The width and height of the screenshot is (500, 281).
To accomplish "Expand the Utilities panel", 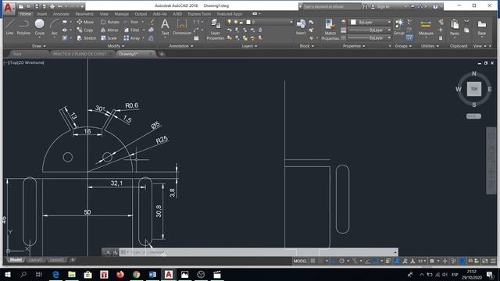I will point(430,46).
